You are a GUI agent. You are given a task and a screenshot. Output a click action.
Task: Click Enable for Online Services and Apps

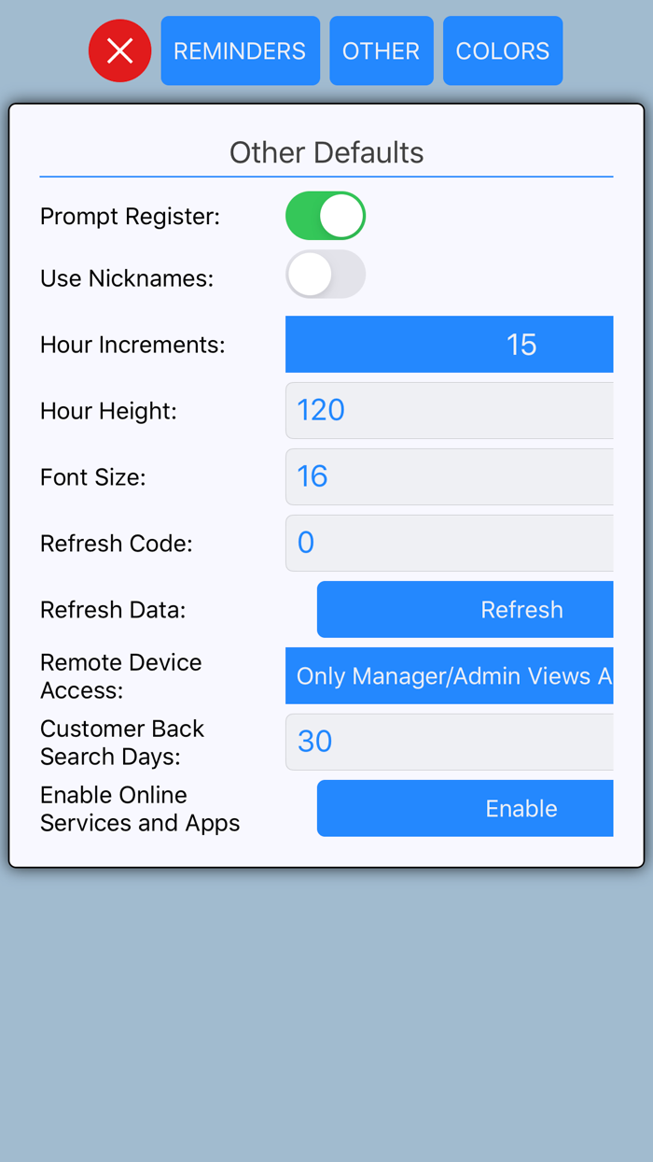coord(465,808)
